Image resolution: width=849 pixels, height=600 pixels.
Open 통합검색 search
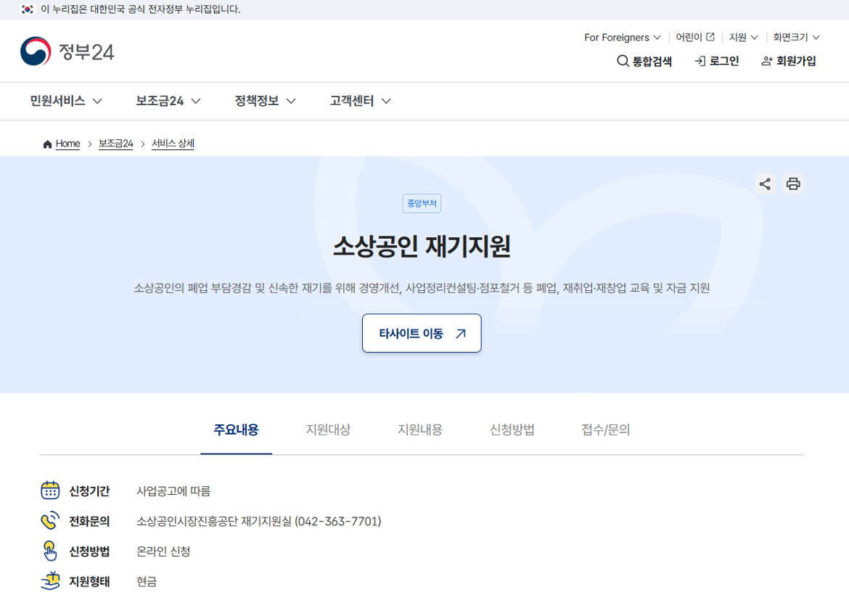click(x=644, y=62)
